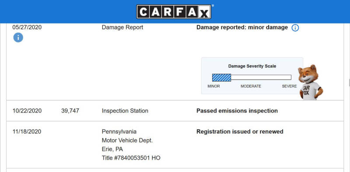Click the page scrollbar at right edge

pos(349,82)
